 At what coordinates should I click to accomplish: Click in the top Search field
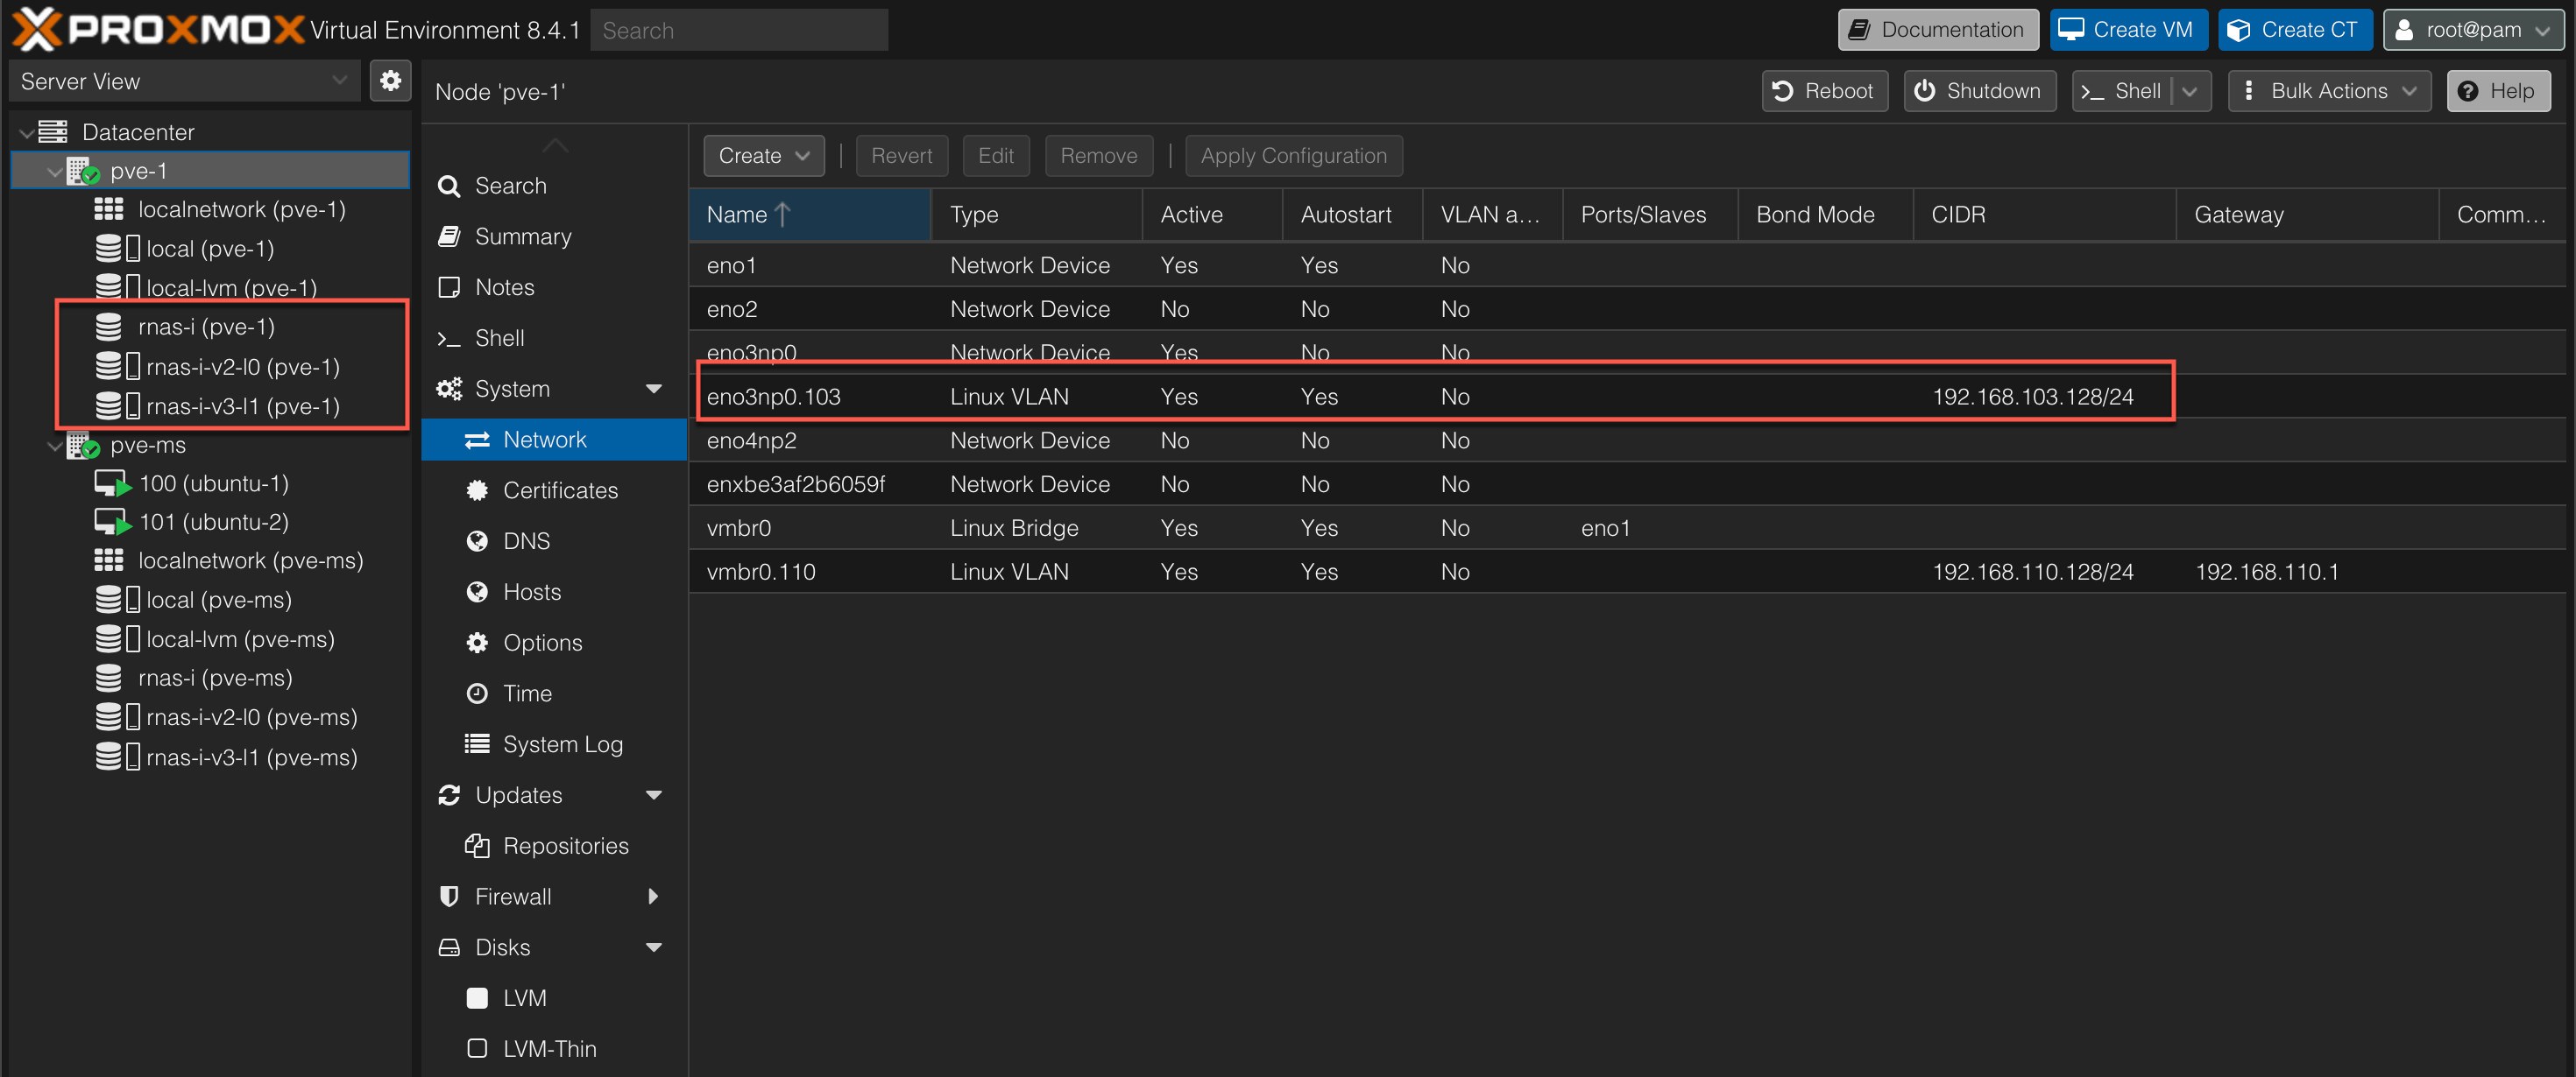pyautogui.click(x=739, y=30)
